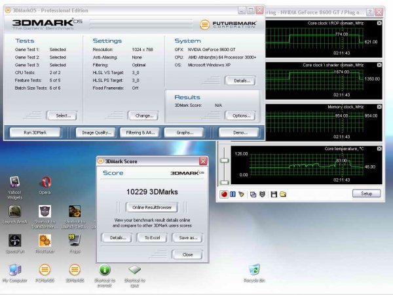The width and height of the screenshot is (393, 295).
Task: Select the Recycle Bin desktop icon
Action: (x=254, y=273)
